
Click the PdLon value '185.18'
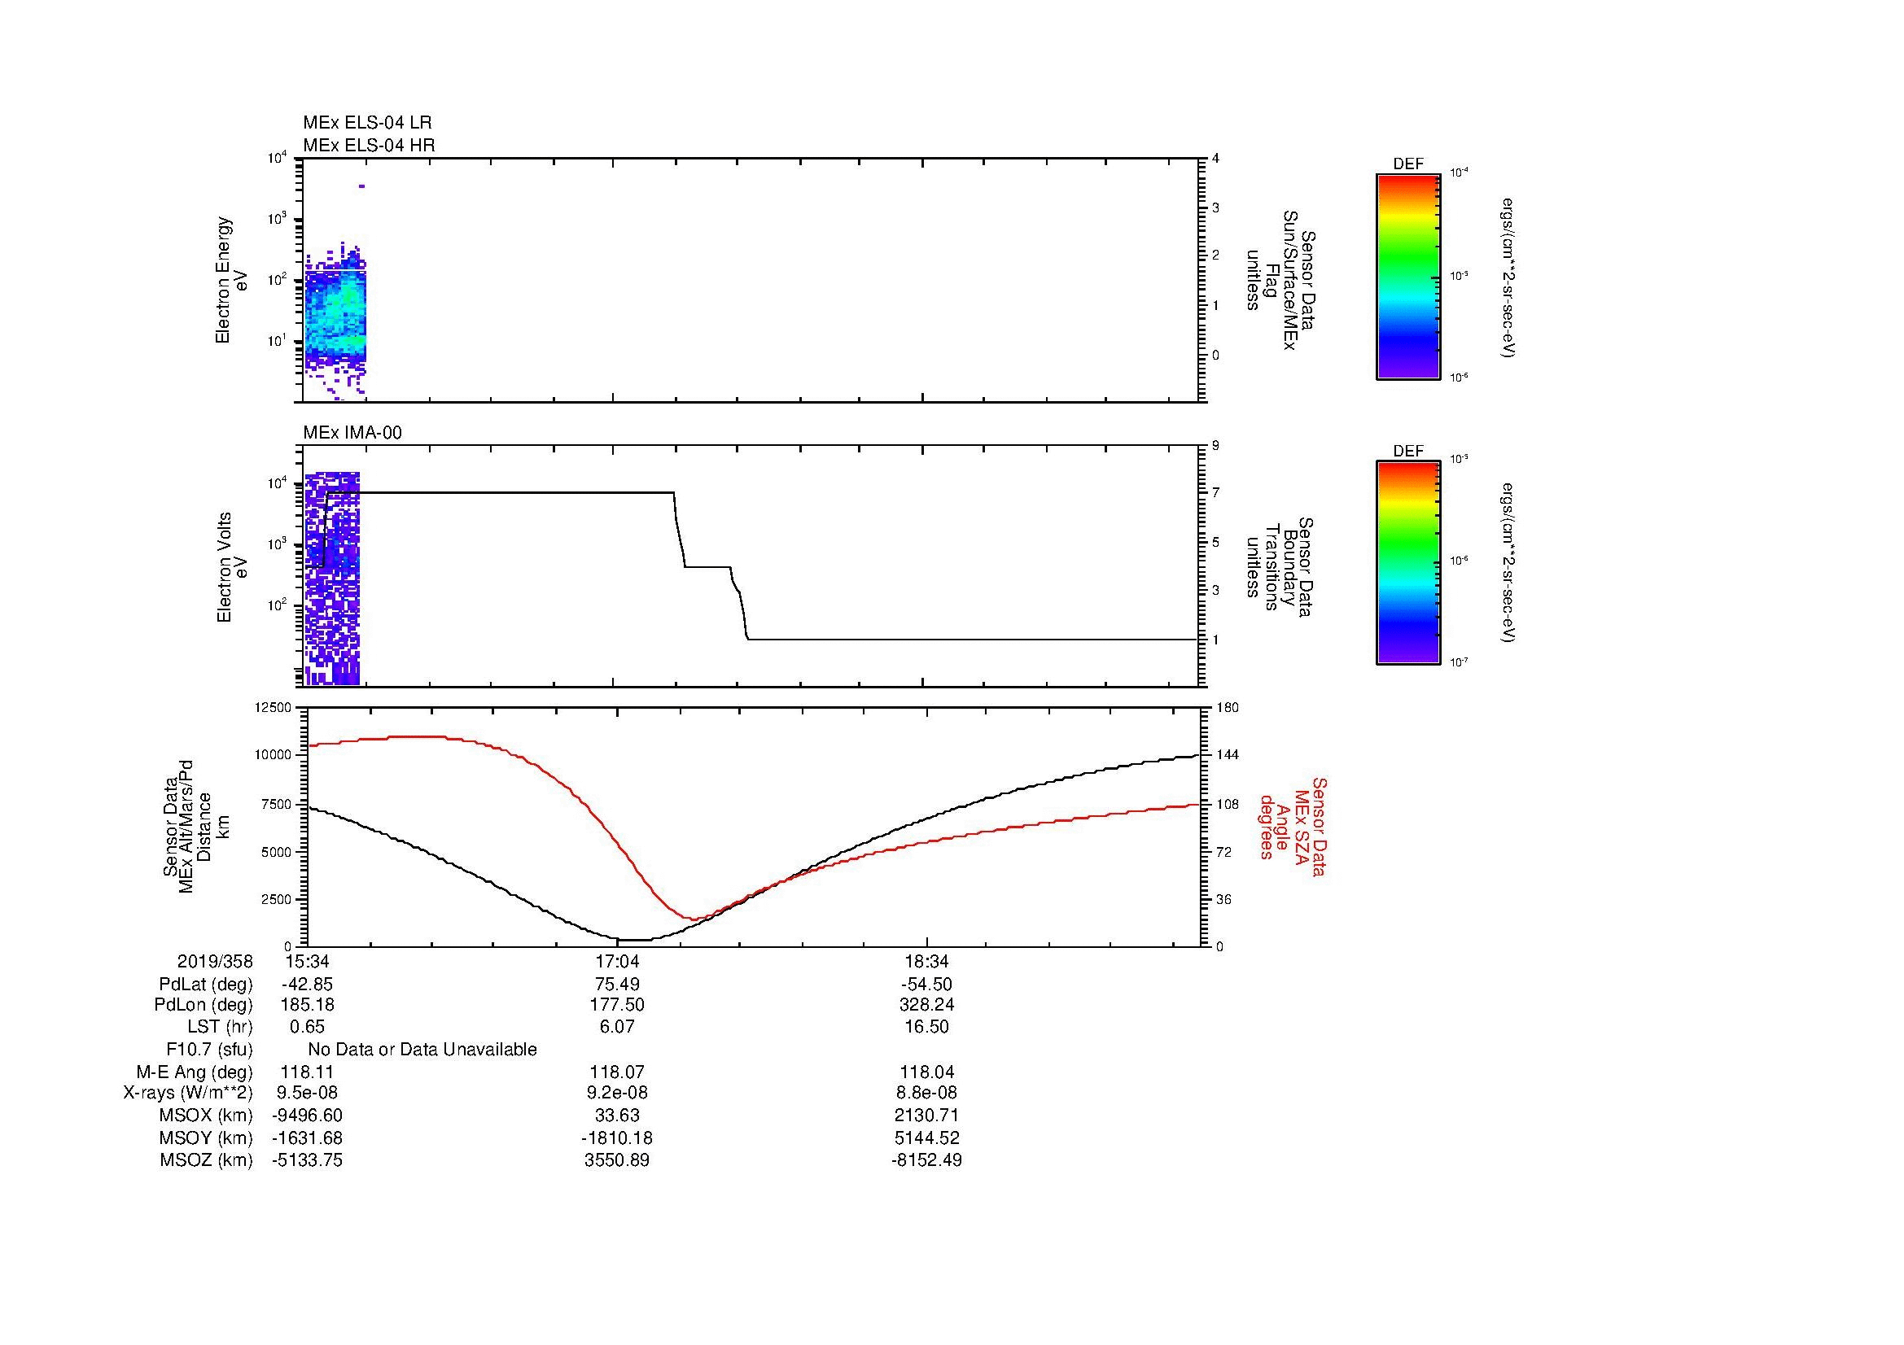coord(308,1005)
